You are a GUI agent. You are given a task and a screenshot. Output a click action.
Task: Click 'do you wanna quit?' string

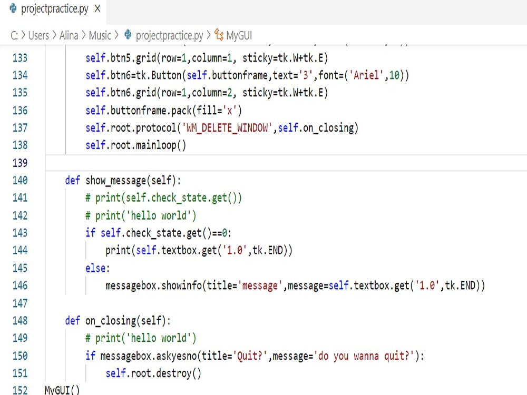tap(364, 355)
